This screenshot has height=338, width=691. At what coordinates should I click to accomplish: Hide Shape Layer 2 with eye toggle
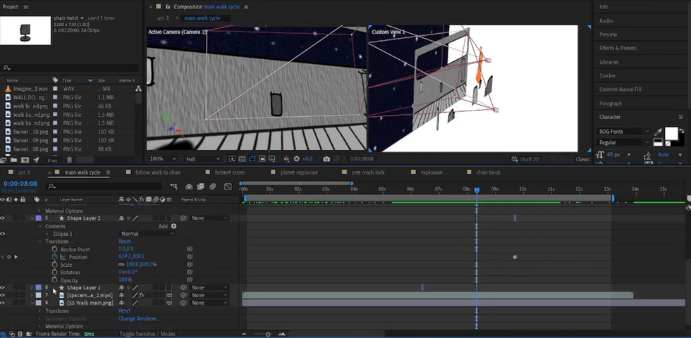(x=3, y=218)
